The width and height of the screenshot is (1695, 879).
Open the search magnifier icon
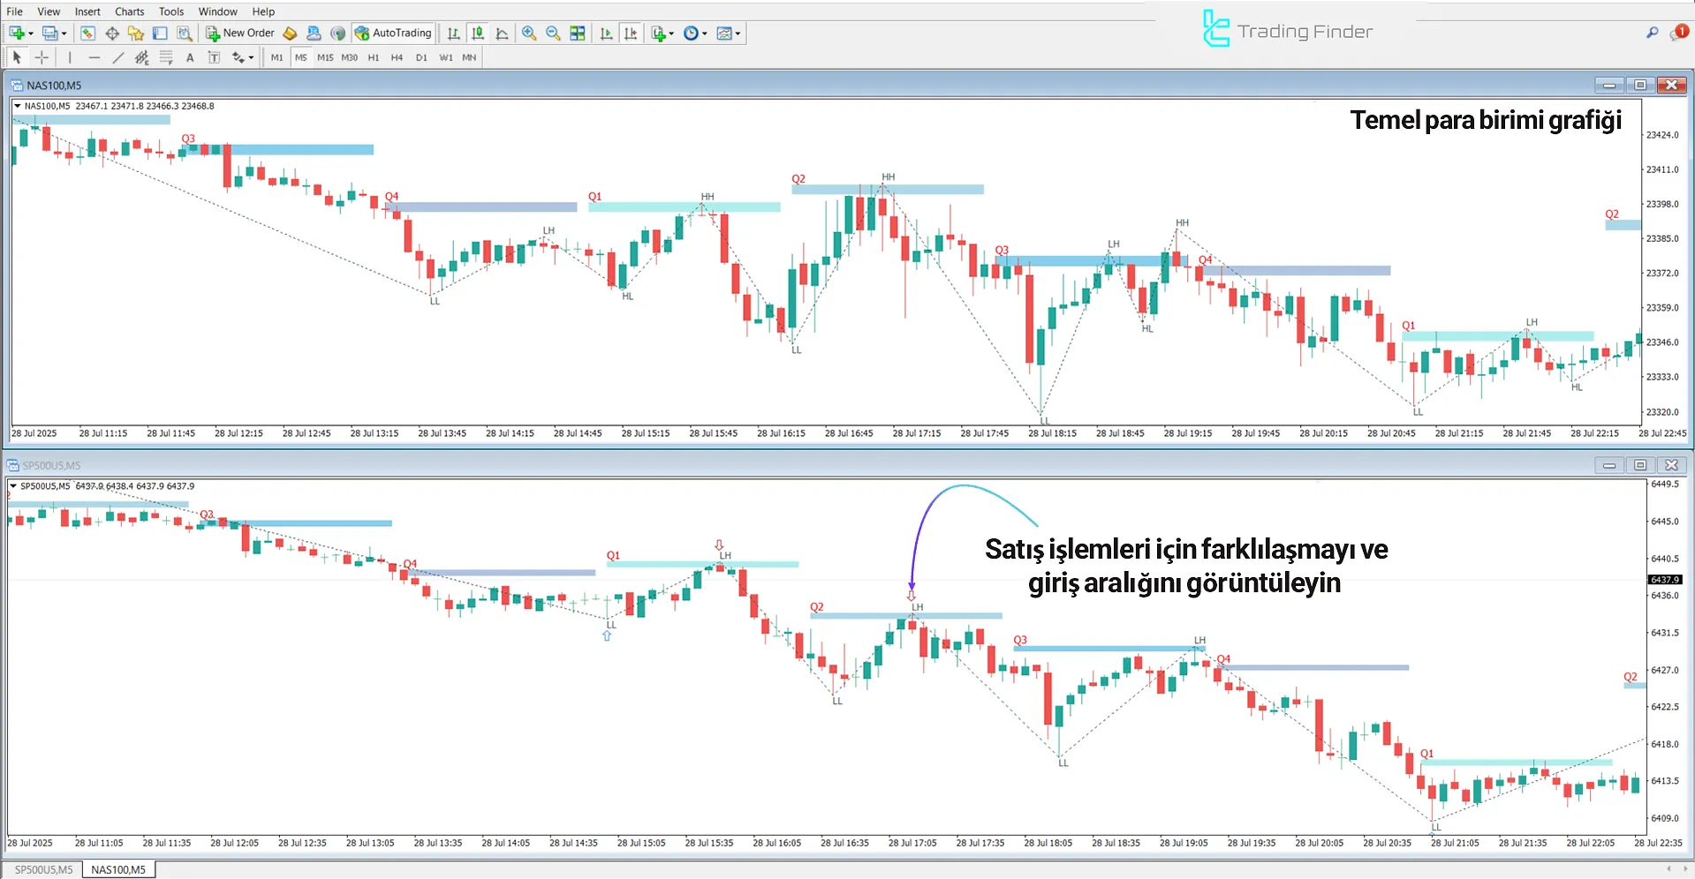tap(1652, 33)
